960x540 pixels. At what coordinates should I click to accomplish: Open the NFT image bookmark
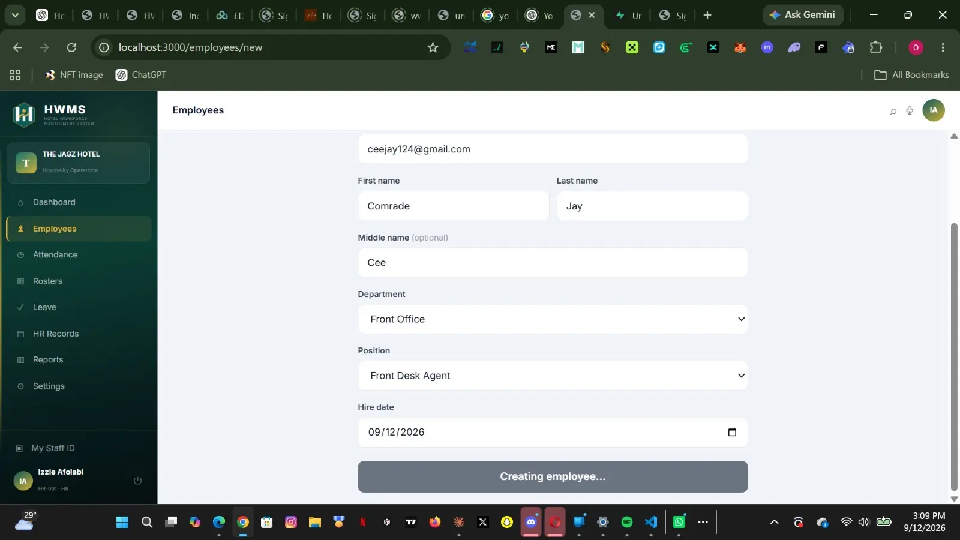tap(74, 75)
